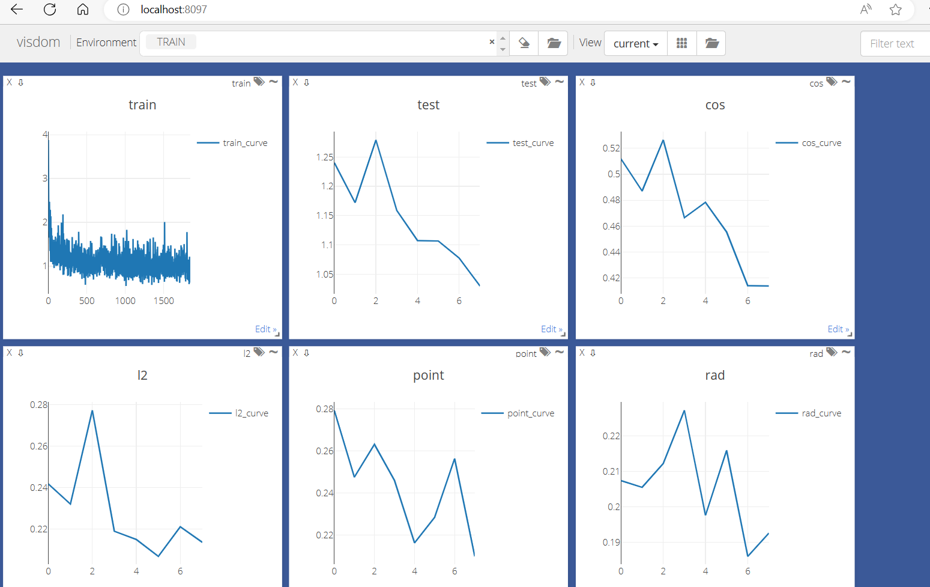Open view management folder icon
930x587 pixels.
pyautogui.click(x=711, y=43)
